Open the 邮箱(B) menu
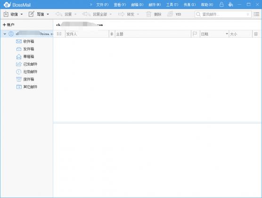 click(137, 5)
